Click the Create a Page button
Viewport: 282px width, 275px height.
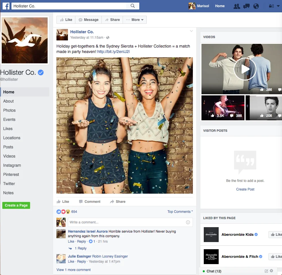tap(16, 205)
